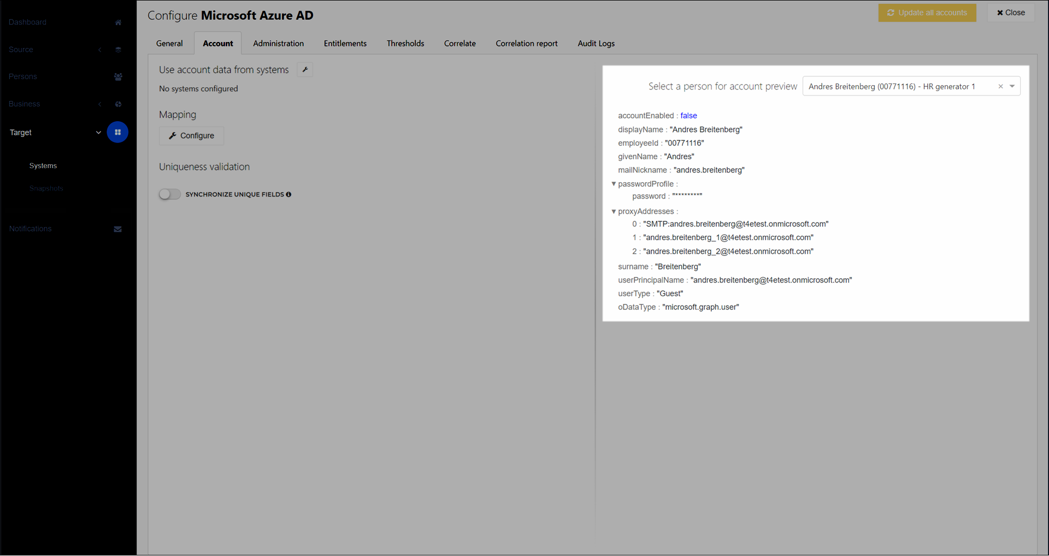
Task: View the Audit Logs tab
Action: pyautogui.click(x=596, y=44)
